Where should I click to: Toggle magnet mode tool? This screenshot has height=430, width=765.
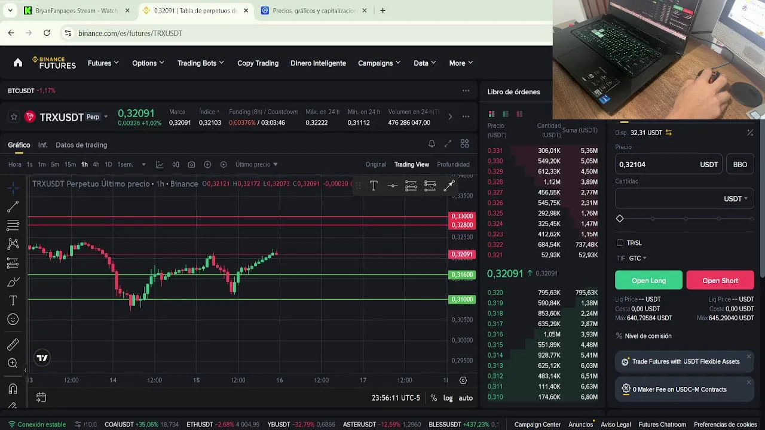point(13,389)
